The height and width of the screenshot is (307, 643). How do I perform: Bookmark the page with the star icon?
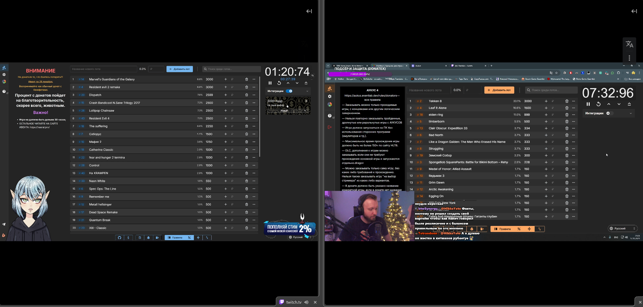pos(556,73)
